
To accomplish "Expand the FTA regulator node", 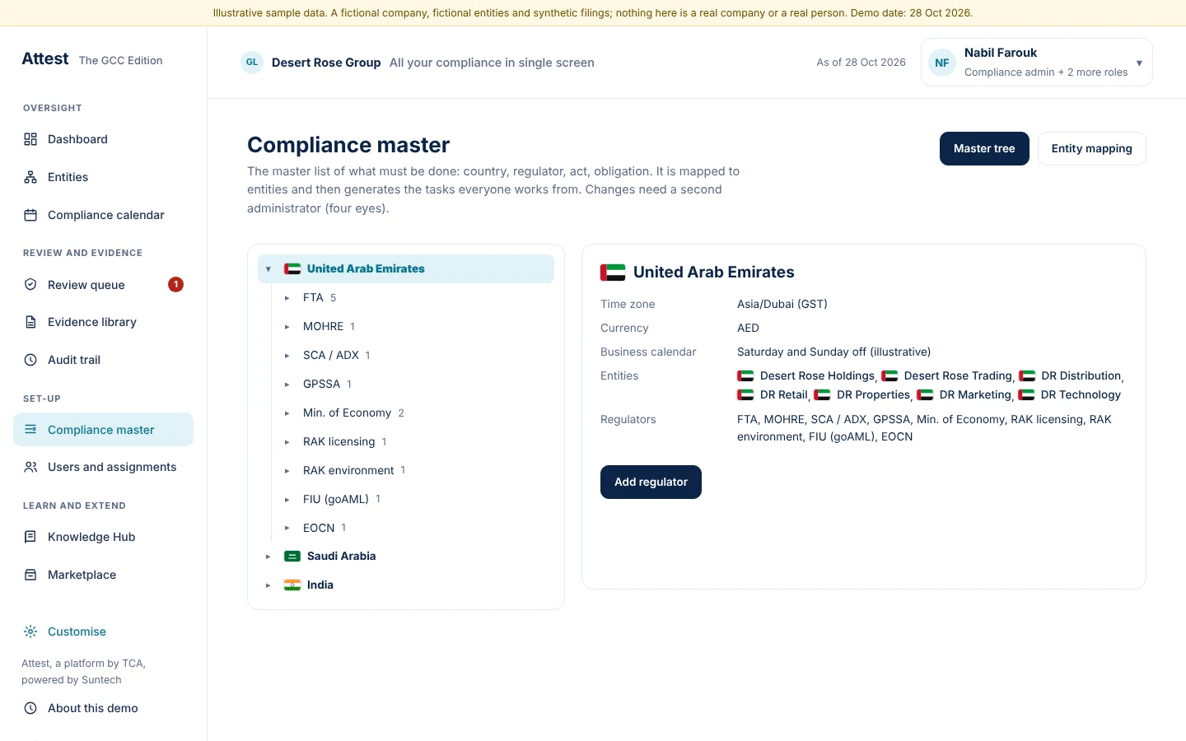I will tap(287, 298).
